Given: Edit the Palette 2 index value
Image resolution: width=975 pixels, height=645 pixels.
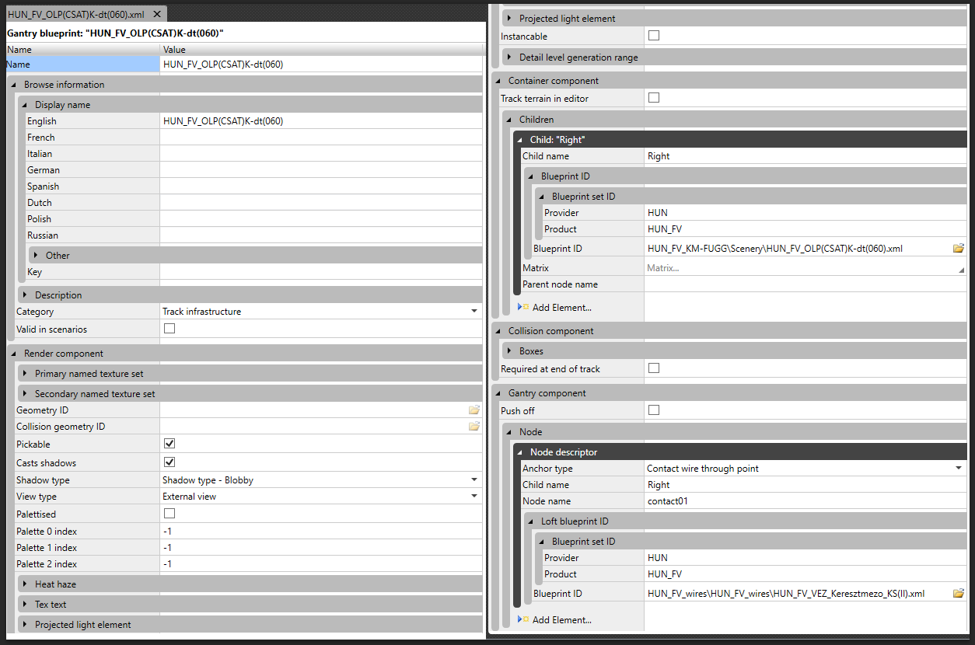Looking at the screenshot, I should [x=321, y=564].
